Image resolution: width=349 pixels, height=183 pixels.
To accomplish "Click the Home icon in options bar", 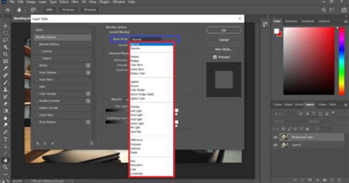I will point(8,10).
